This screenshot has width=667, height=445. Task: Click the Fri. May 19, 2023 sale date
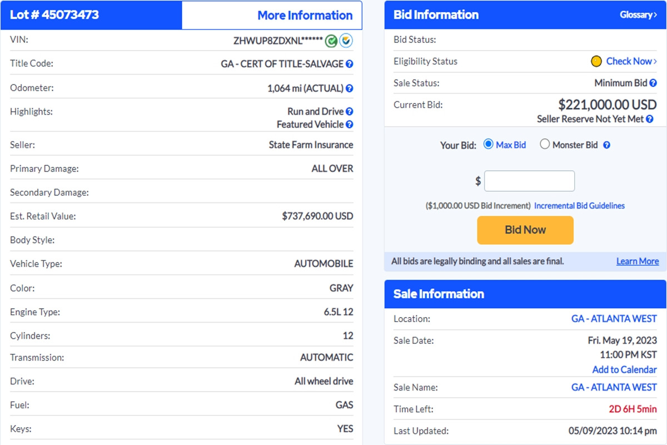click(x=623, y=340)
